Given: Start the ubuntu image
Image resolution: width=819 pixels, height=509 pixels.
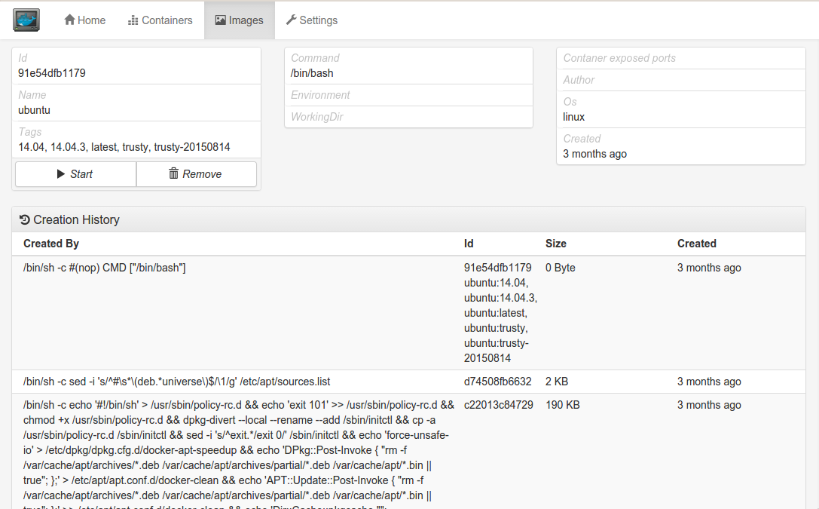Looking at the screenshot, I should click(x=76, y=174).
